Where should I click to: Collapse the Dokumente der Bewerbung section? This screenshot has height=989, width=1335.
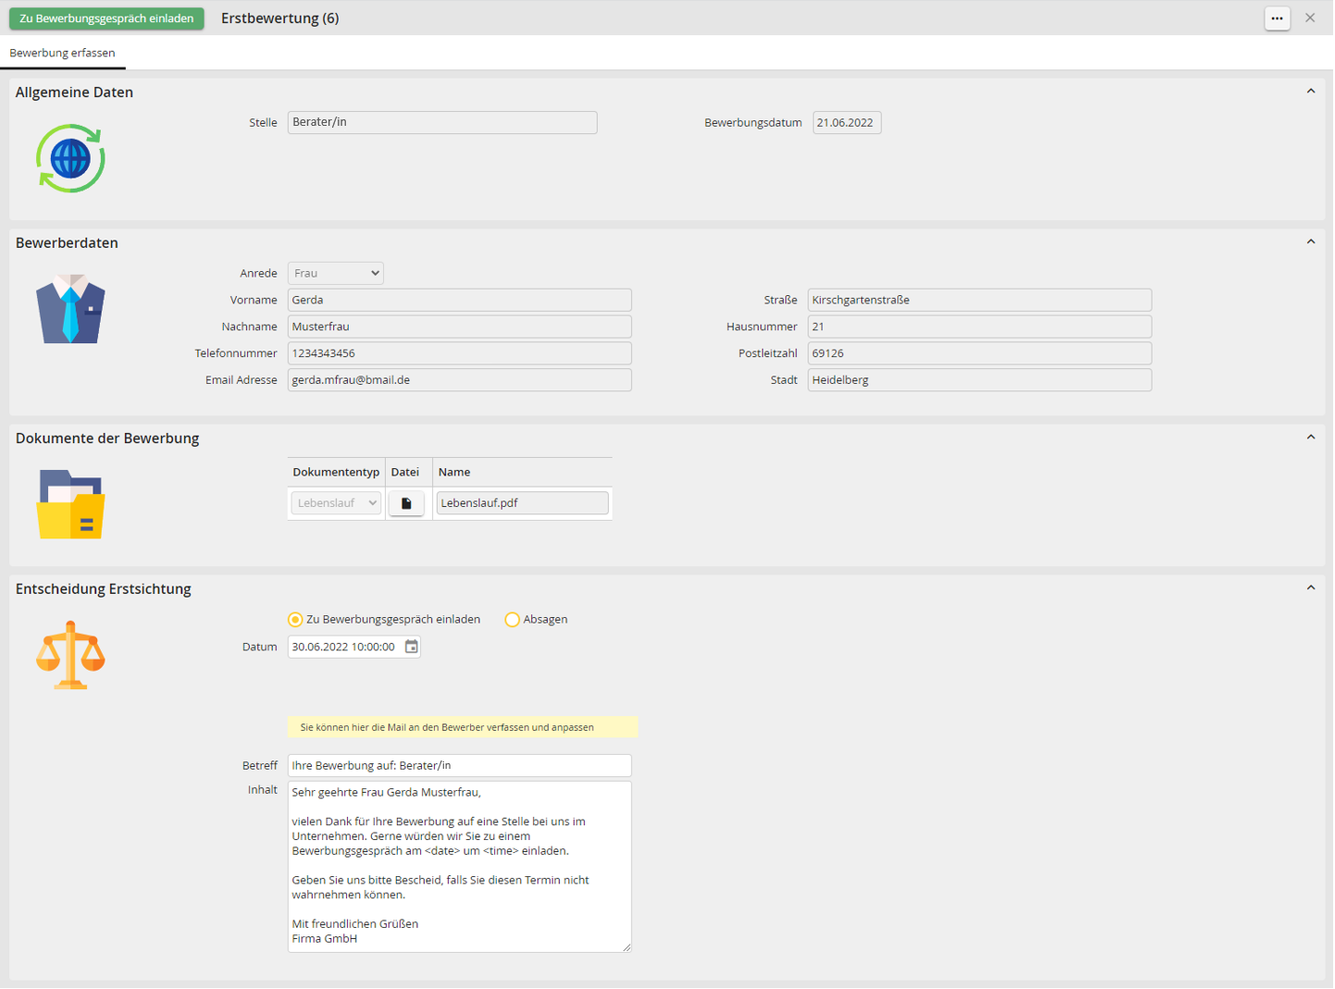[1311, 438]
